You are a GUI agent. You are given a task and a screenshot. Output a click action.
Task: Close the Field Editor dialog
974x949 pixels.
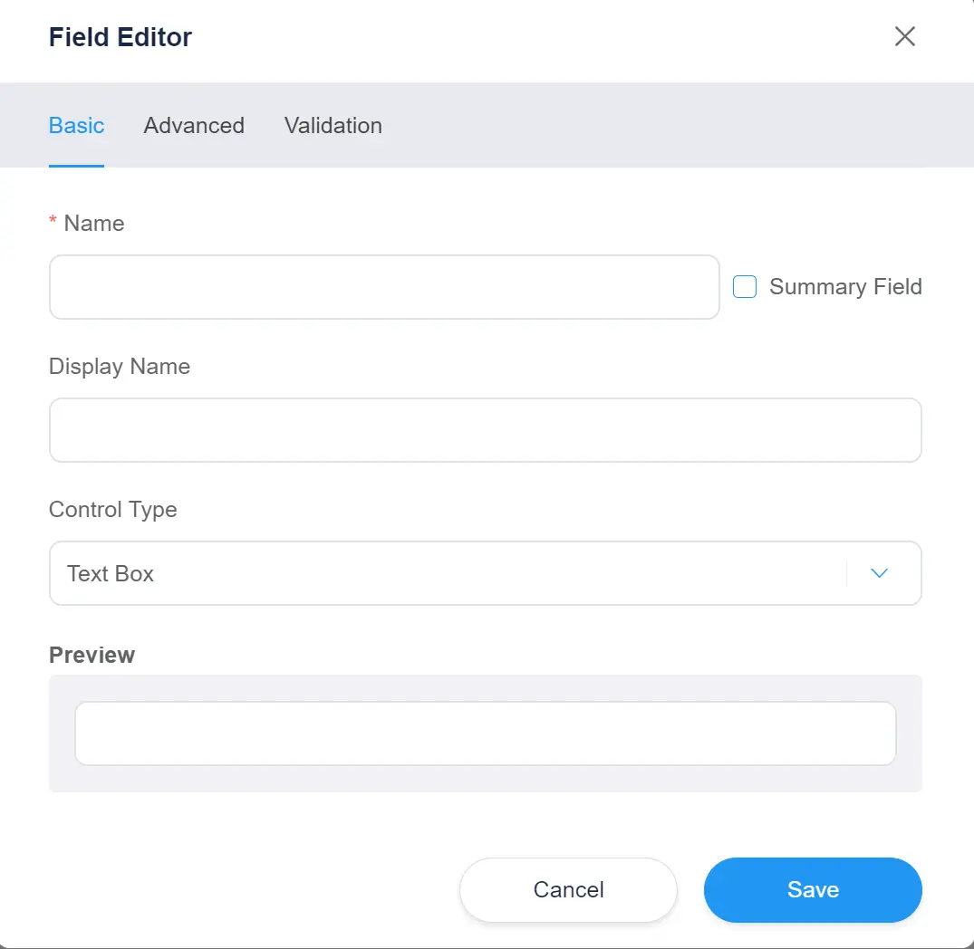click(x=904, y=36)
